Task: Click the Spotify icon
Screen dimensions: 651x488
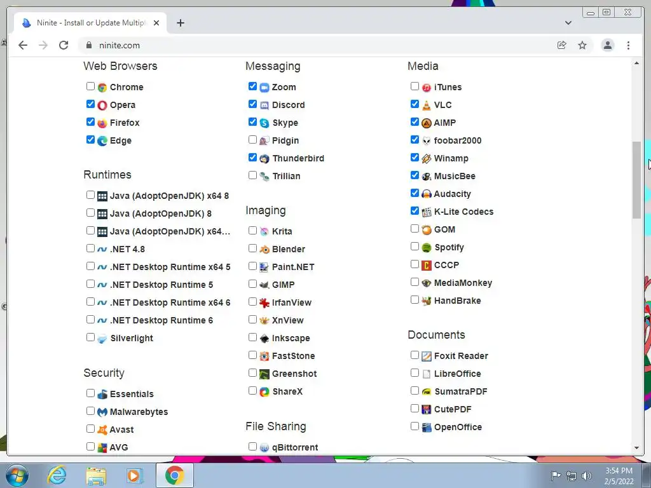Action: (427, 248)
